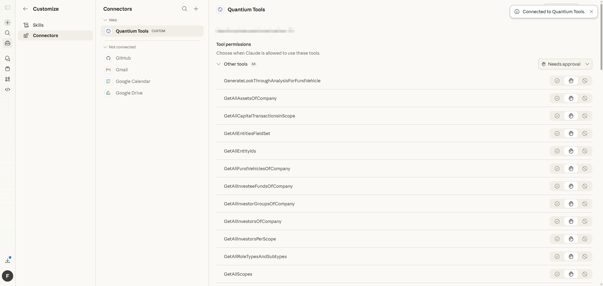Allow the GetAllScopes tool always
The width and height of the screenshot is (603, 286).
(557, 274)
